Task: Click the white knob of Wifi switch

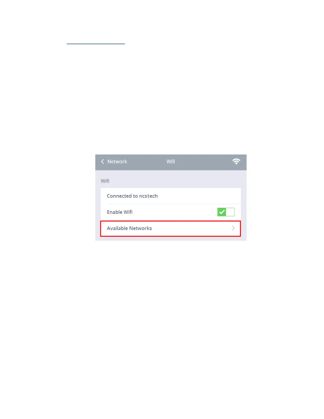Action: click(x=230, y=212)
